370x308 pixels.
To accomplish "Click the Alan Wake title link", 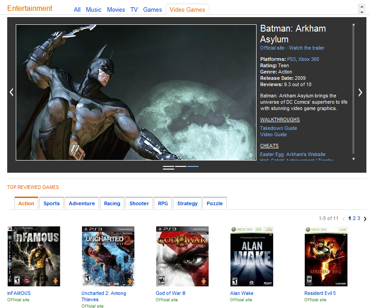I will click(242, 293).
